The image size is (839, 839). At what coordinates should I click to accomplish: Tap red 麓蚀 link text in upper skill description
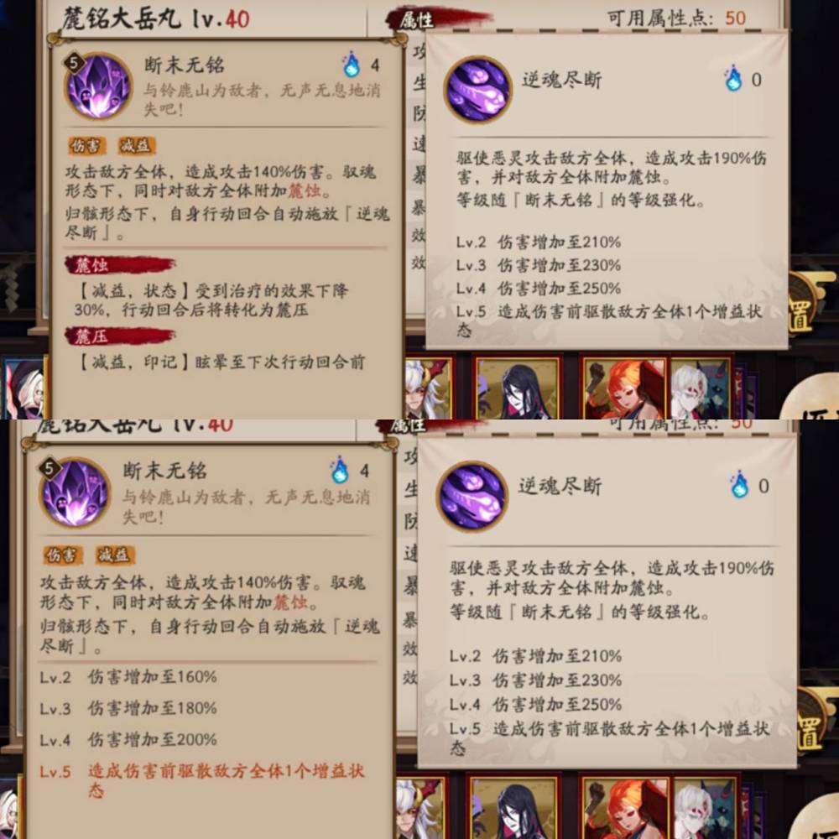click(304, 190)
